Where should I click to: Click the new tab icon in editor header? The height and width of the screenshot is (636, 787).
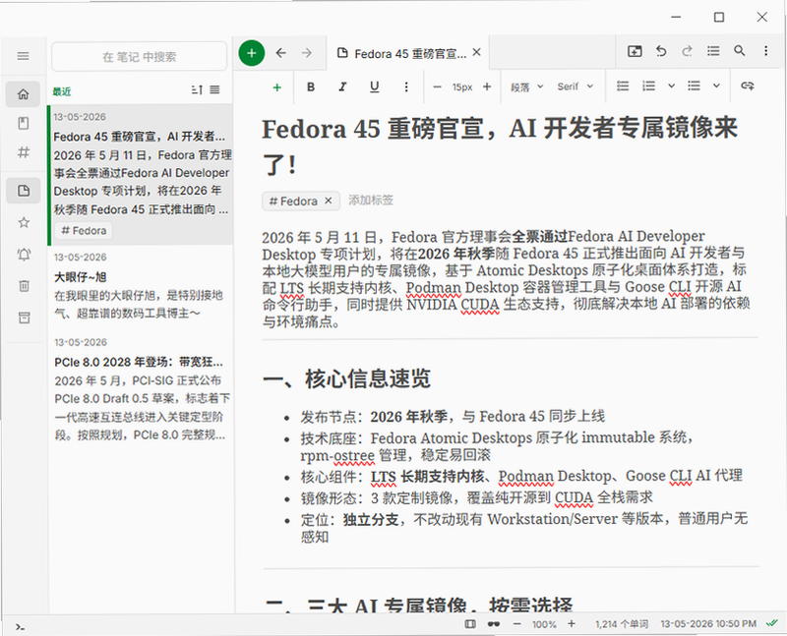pos(635,51)
